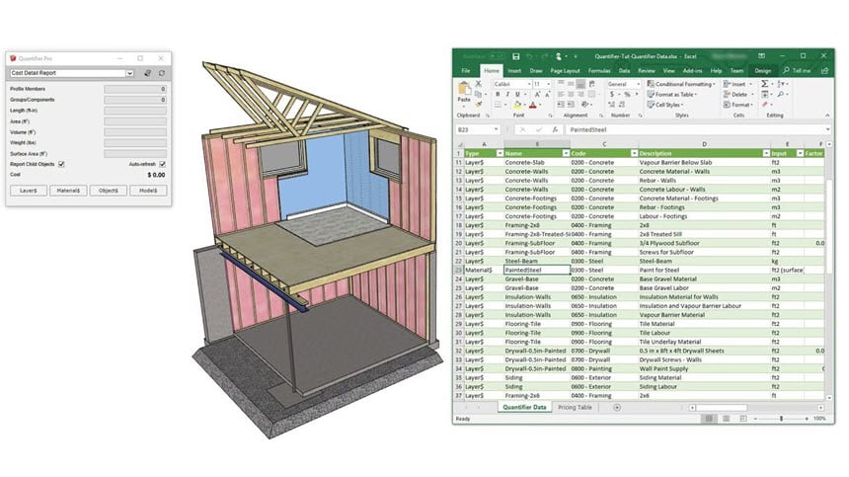
Task: Open the Conditional Formatting dropdown
Action: point(681,84)
